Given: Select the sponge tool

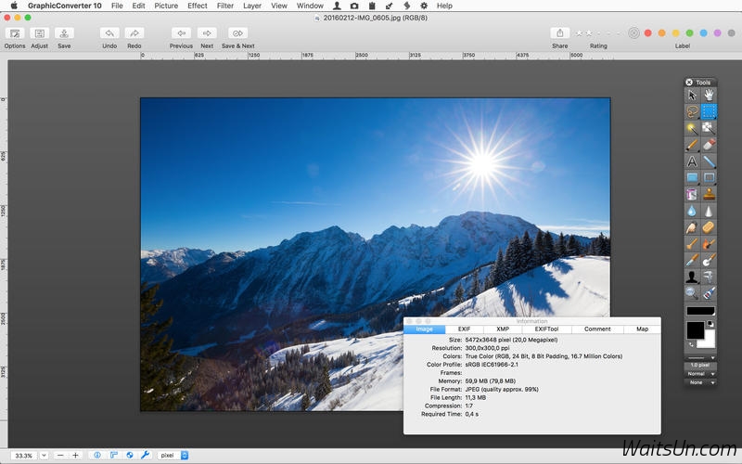Looking at the screenshot, I should (709, 227).
